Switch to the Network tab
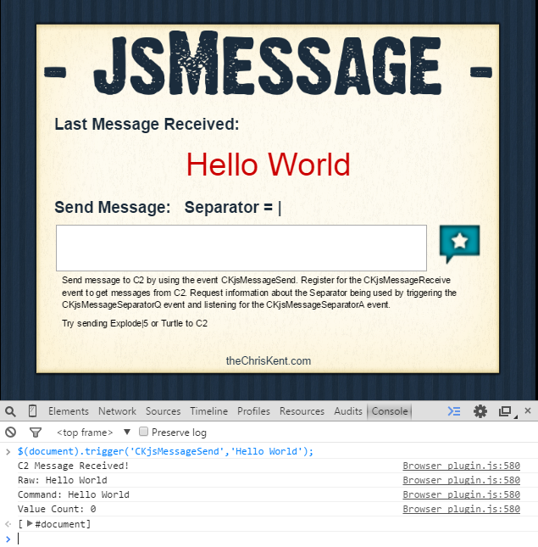Viewport: 538px width, 547px height. pos(117,411)
